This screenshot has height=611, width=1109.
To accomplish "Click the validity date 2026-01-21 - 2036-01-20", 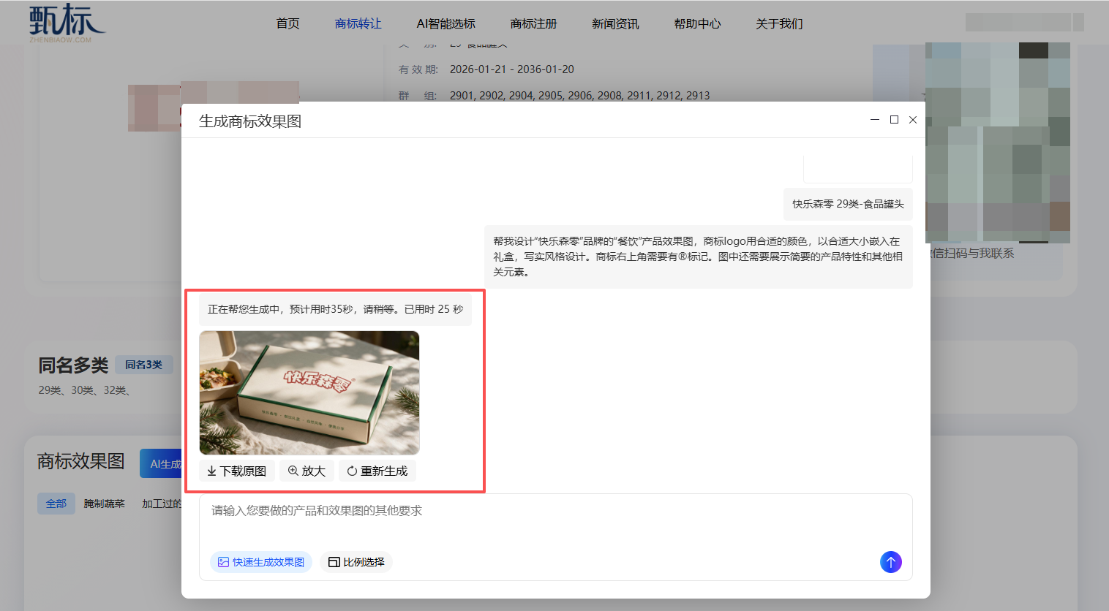I will point(511,69).
